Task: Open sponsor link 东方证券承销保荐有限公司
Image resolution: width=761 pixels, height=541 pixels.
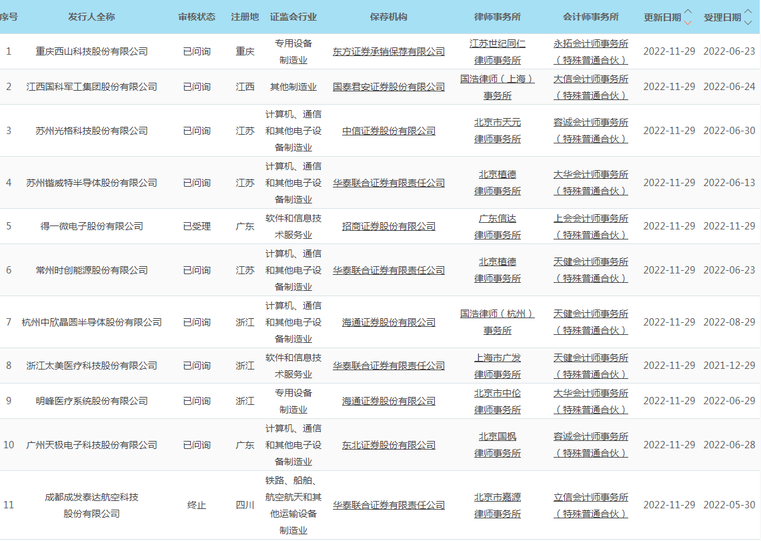Action: coord(388,51)
